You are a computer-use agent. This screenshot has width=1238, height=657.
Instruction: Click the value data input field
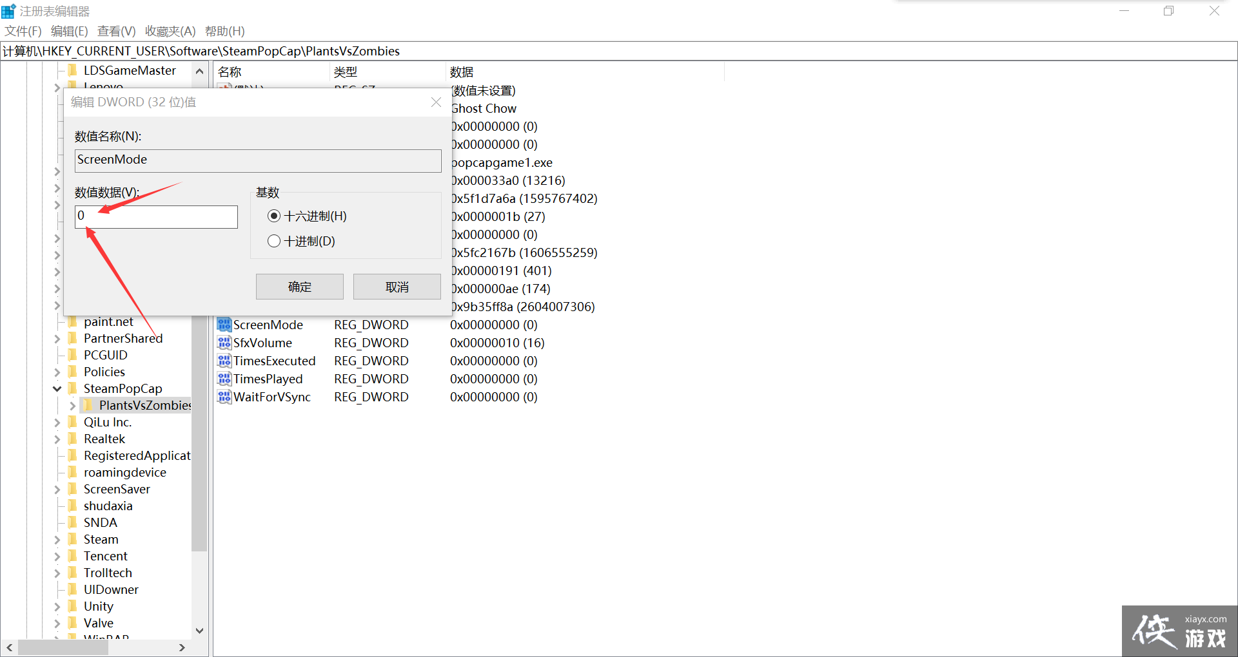tap(157, 216)
